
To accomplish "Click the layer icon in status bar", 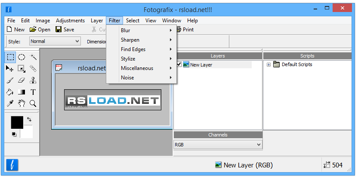I will pos(218,165).
